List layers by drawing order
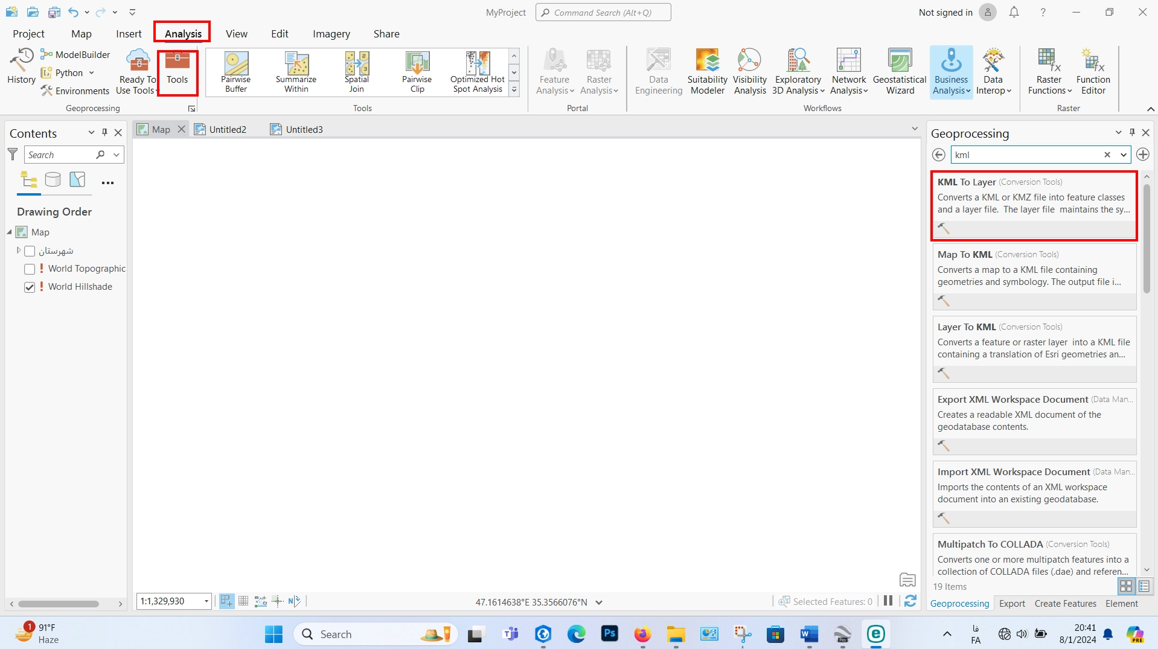The height and width of the screenshot is (649, 1158). 29,180
